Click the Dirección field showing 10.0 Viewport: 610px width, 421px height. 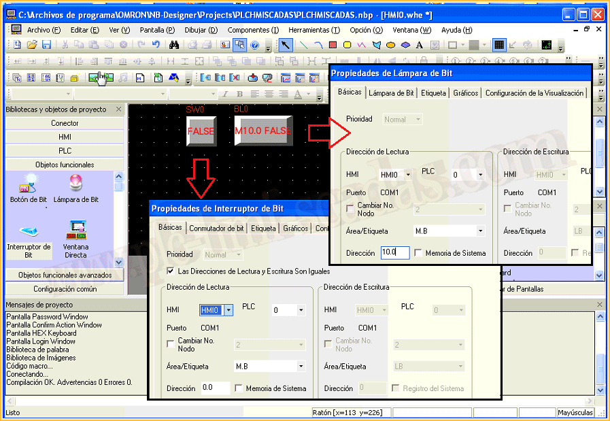click(x=394, y=253)
